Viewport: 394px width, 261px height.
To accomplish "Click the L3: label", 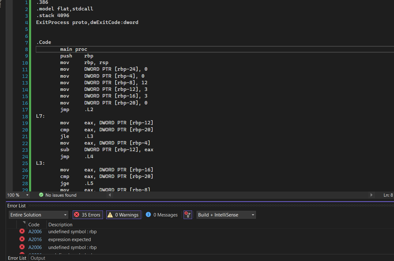I will pyautogui.click(x=41, y=163).
